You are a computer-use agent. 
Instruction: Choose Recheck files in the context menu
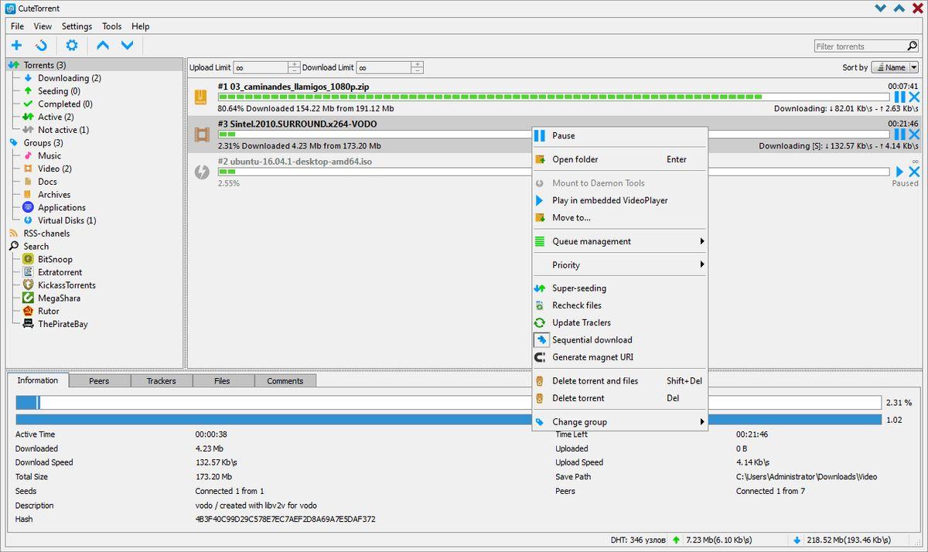pos(619,306)
